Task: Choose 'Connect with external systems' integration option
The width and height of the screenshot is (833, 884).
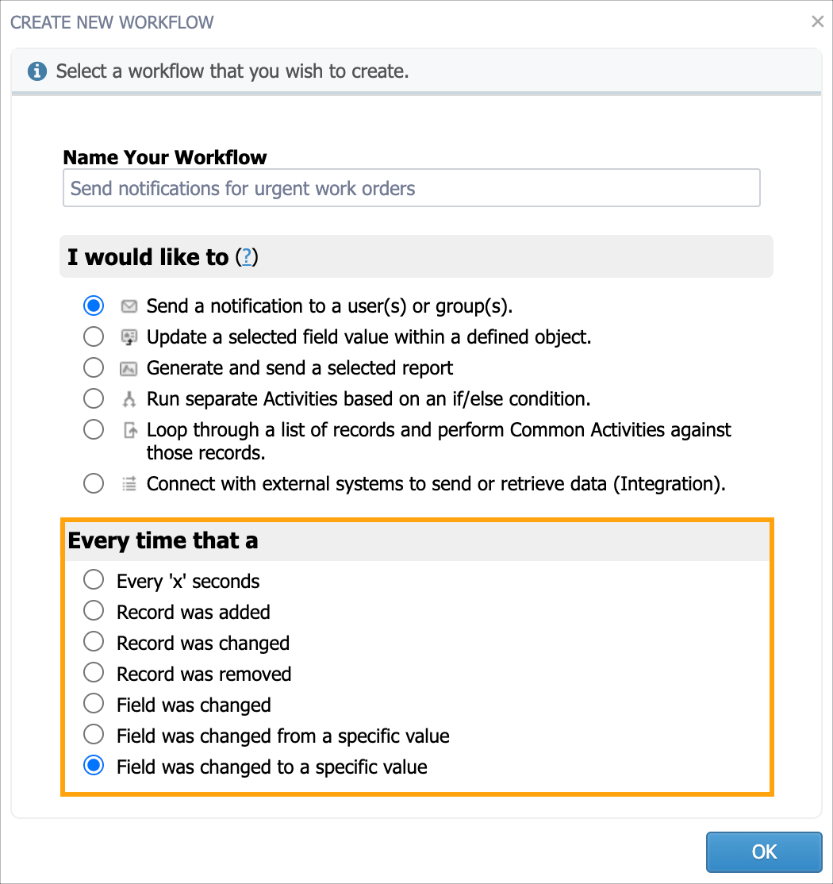Action: (94, 483)
